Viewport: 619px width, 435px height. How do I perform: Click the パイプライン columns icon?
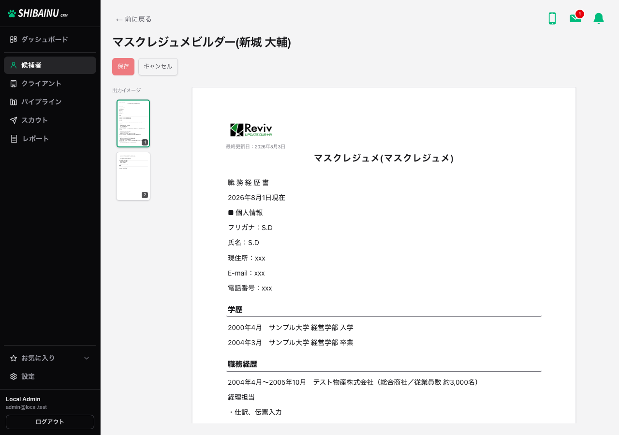14,102
